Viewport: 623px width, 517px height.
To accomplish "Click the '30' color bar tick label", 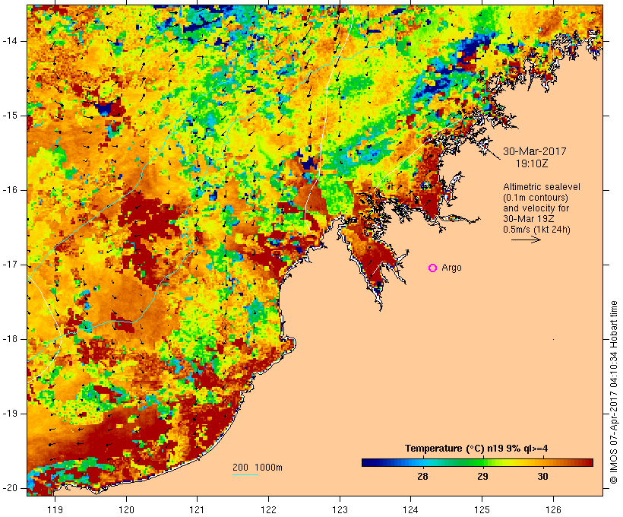I will pos(542,476).
